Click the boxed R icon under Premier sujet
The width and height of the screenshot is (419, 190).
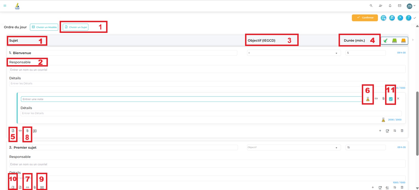tap(42, 188)
